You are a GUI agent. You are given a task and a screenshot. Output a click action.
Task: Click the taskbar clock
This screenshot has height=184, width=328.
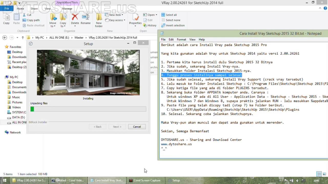pos(317,180)
